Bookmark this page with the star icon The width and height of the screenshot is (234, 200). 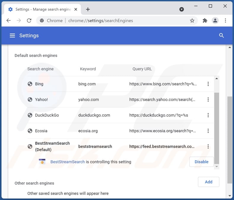(x=192, y=21)
